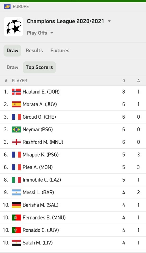This screenshot has width=146, height=253.
Task: Click Brazil flag beside Neymar
Action: [x=16, y=129]
